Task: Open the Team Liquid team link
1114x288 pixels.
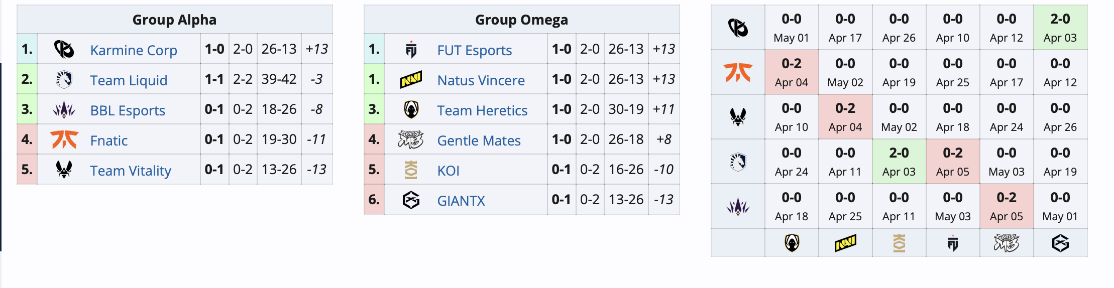Action: [x=129, y=80]
